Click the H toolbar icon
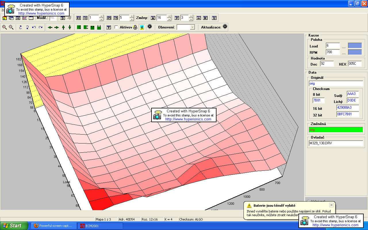Screen dimensions: 368x230 (18, 18)
